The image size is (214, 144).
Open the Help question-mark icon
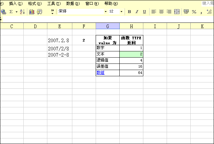39,12
